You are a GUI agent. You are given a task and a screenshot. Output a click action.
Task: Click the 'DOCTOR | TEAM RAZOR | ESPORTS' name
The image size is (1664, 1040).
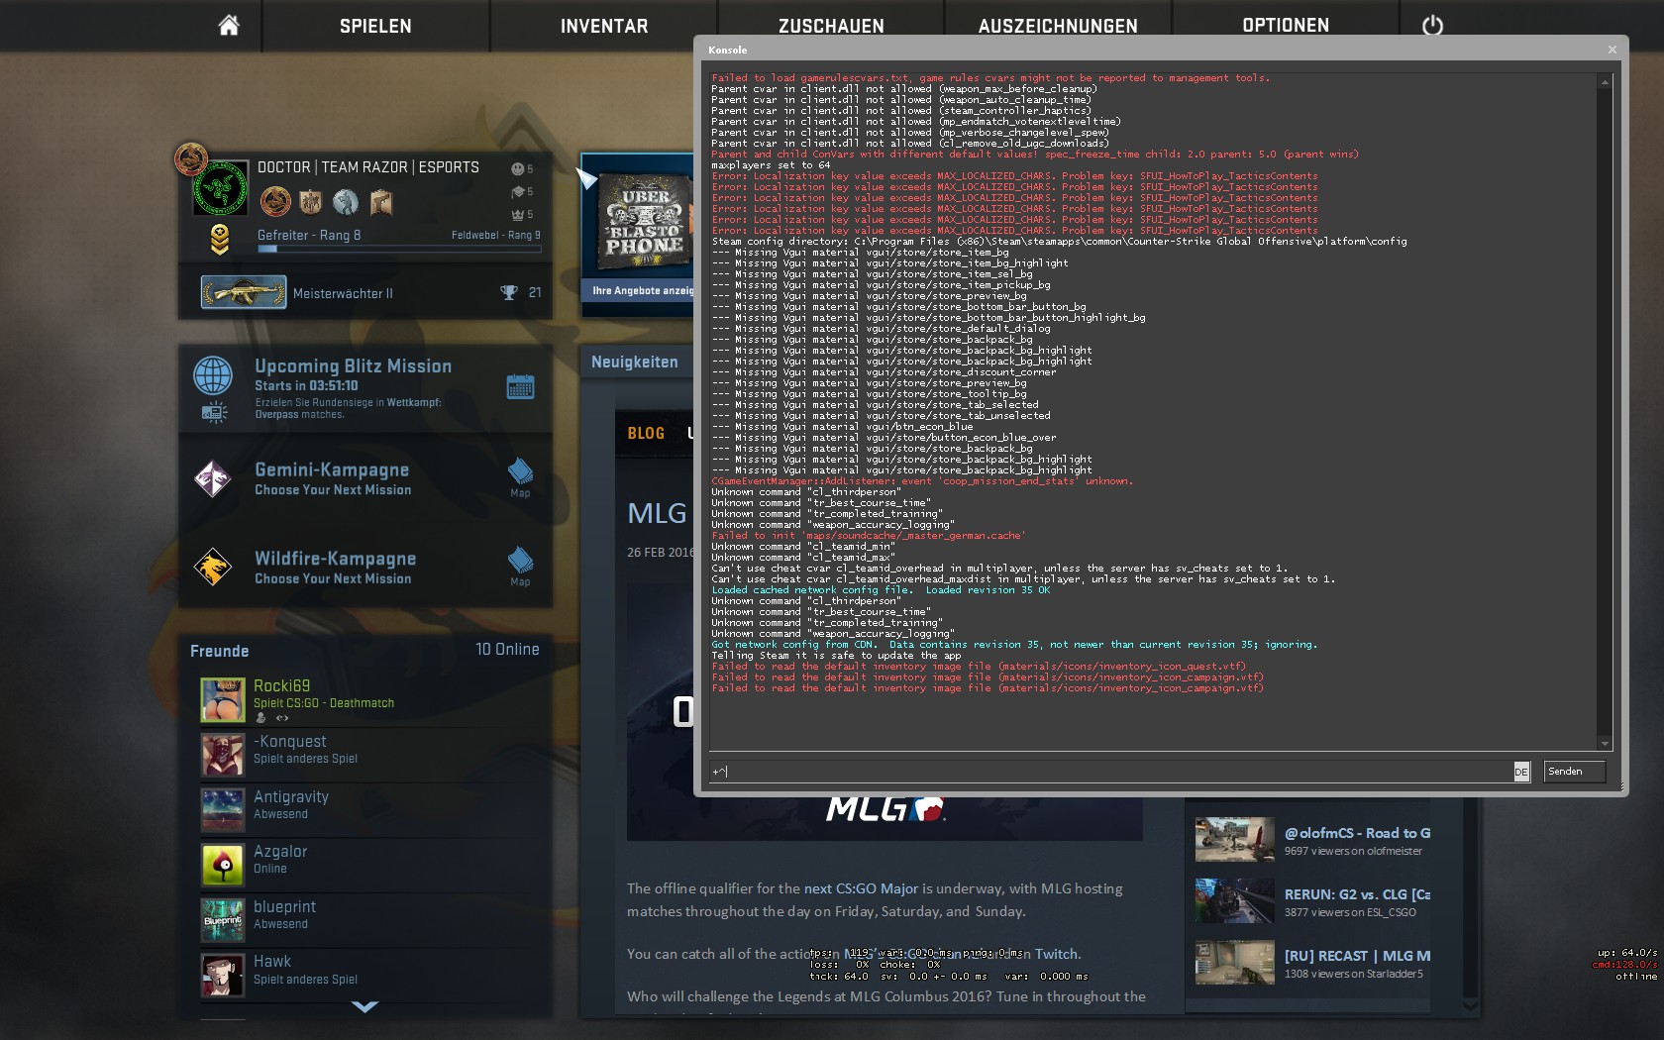coord(368,167)
